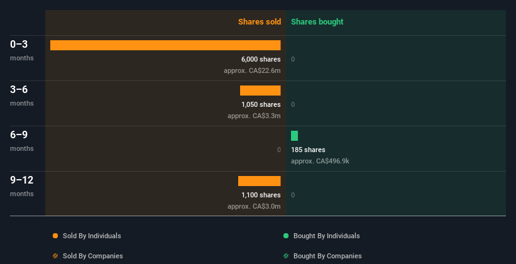
Task: Select the Sold By Companies legend label
Action: point(92,256)
